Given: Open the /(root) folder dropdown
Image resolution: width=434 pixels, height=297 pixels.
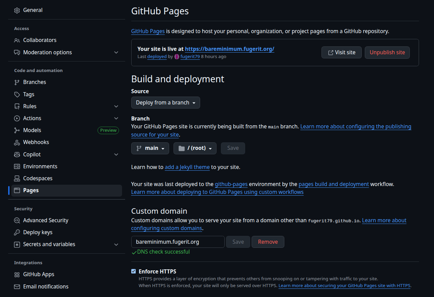Looking at the screenshot, I should tap(195, 148).
